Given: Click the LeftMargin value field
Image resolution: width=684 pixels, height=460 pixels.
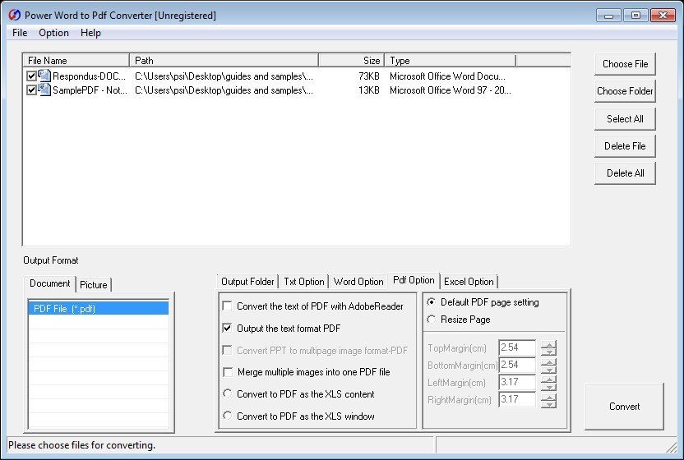Looking at the screenshot, I should [x=517, y=382].
